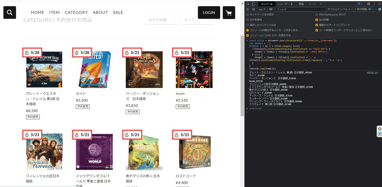
Task: Clear the console with the ban icon
Action: tap(253, 9)
